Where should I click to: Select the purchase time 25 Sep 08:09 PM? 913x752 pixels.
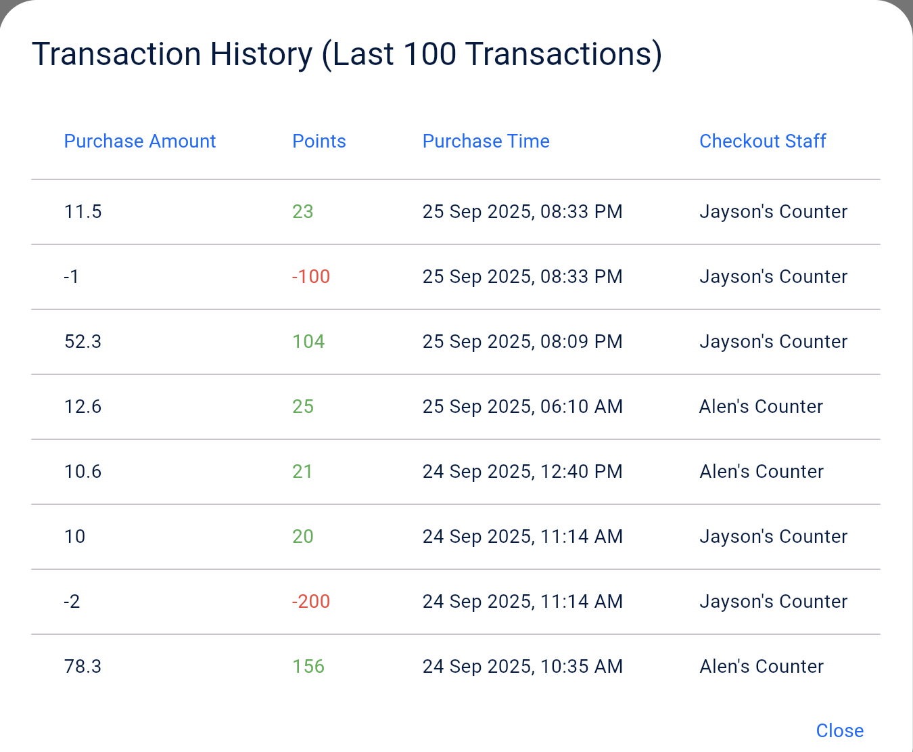522,341
